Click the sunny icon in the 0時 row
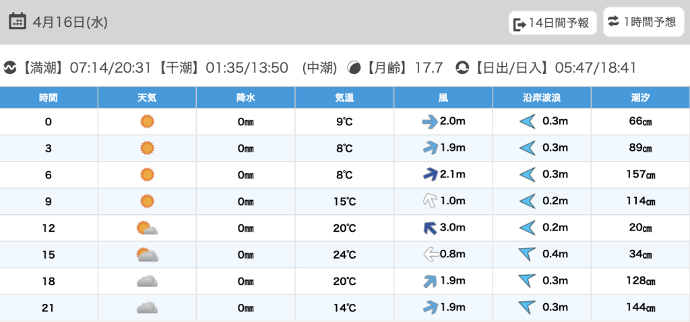Viewport: 690px width, 322px height. tap(147, 122)
